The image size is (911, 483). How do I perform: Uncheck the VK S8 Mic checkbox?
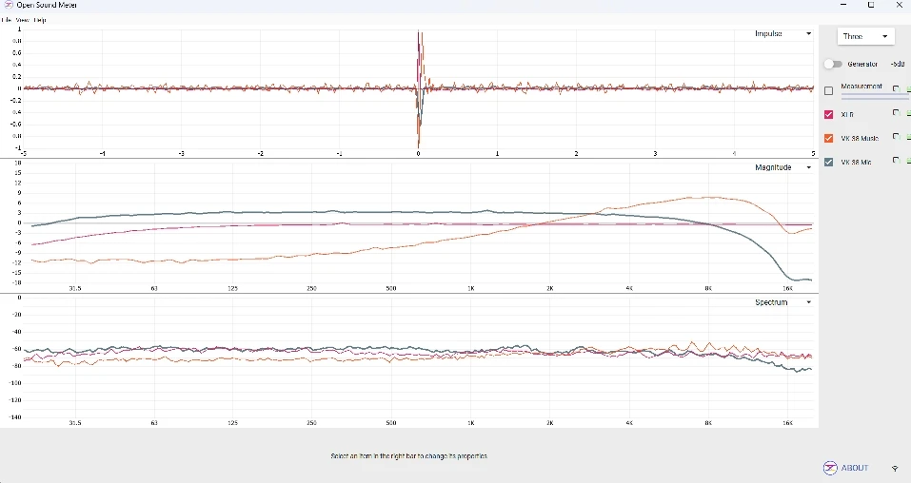828,162
